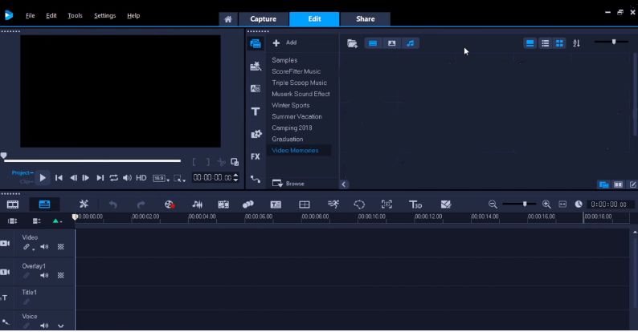Screen dimensions: 638x332
Task: Click the timeline Undo arrow
Action: (113, 204)
